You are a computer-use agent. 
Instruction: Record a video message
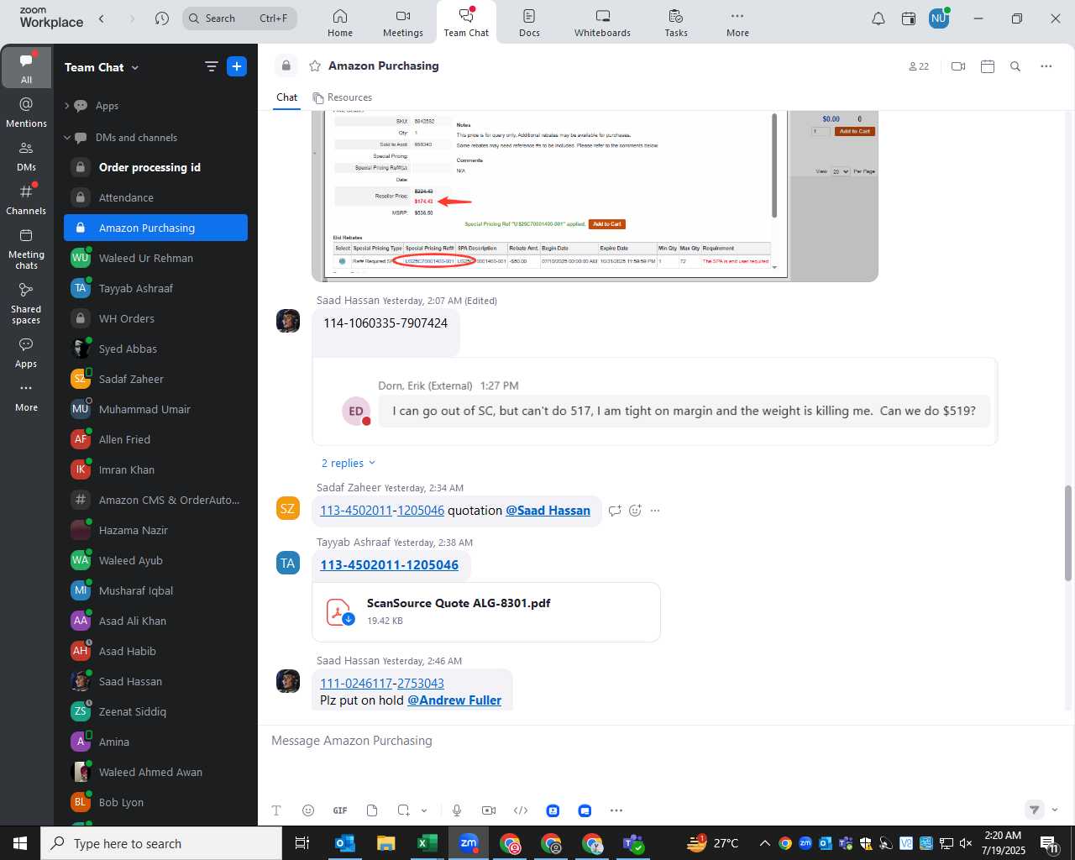pyautogui.click(x=489, y=810)
